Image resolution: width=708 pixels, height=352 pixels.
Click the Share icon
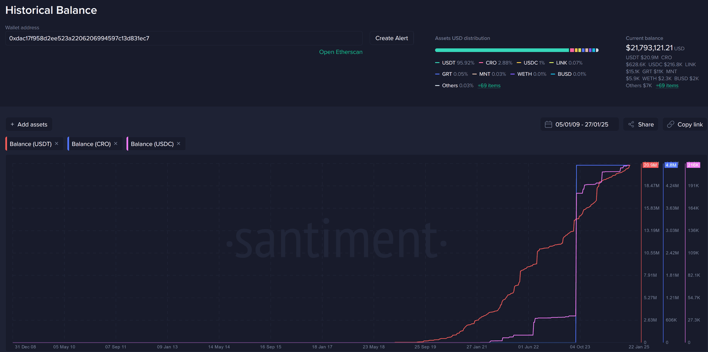pos(631,124)
